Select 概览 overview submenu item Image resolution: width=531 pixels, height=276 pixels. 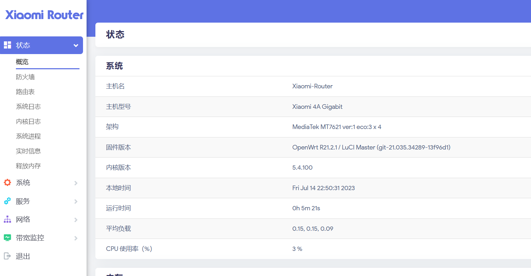click(x=22, y=62)
